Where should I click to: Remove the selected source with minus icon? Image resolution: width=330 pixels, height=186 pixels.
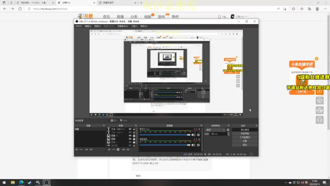(113, 150)
